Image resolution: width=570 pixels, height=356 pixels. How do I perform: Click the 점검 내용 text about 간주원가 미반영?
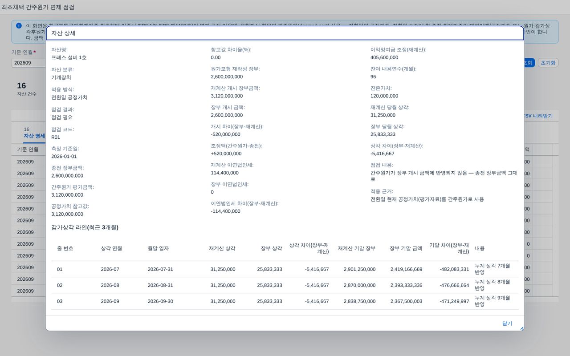pos(444,176)
